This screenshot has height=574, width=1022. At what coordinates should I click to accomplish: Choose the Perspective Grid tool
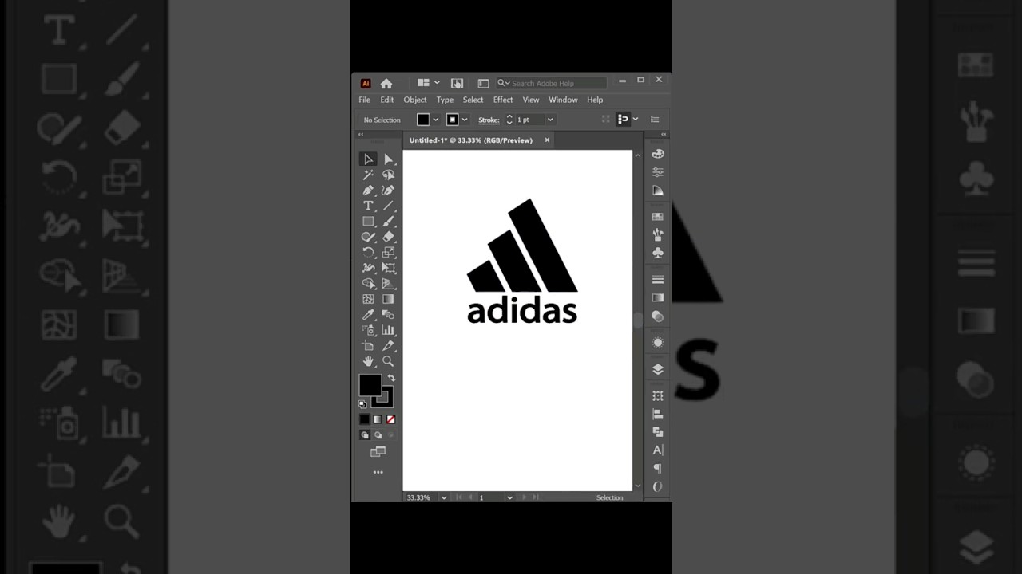388,283
